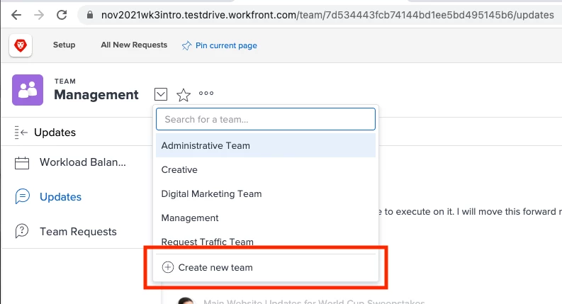Open Updates section in left sidebar

pyautogui.click(x=60, y=197)
